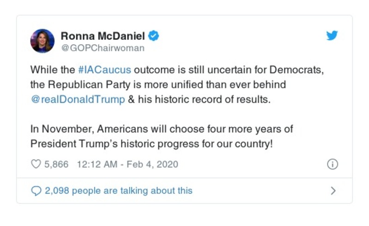Screen dimensions: 369x226
Task: Click the Twitter bird logo
Action: (x=332, y=36)
